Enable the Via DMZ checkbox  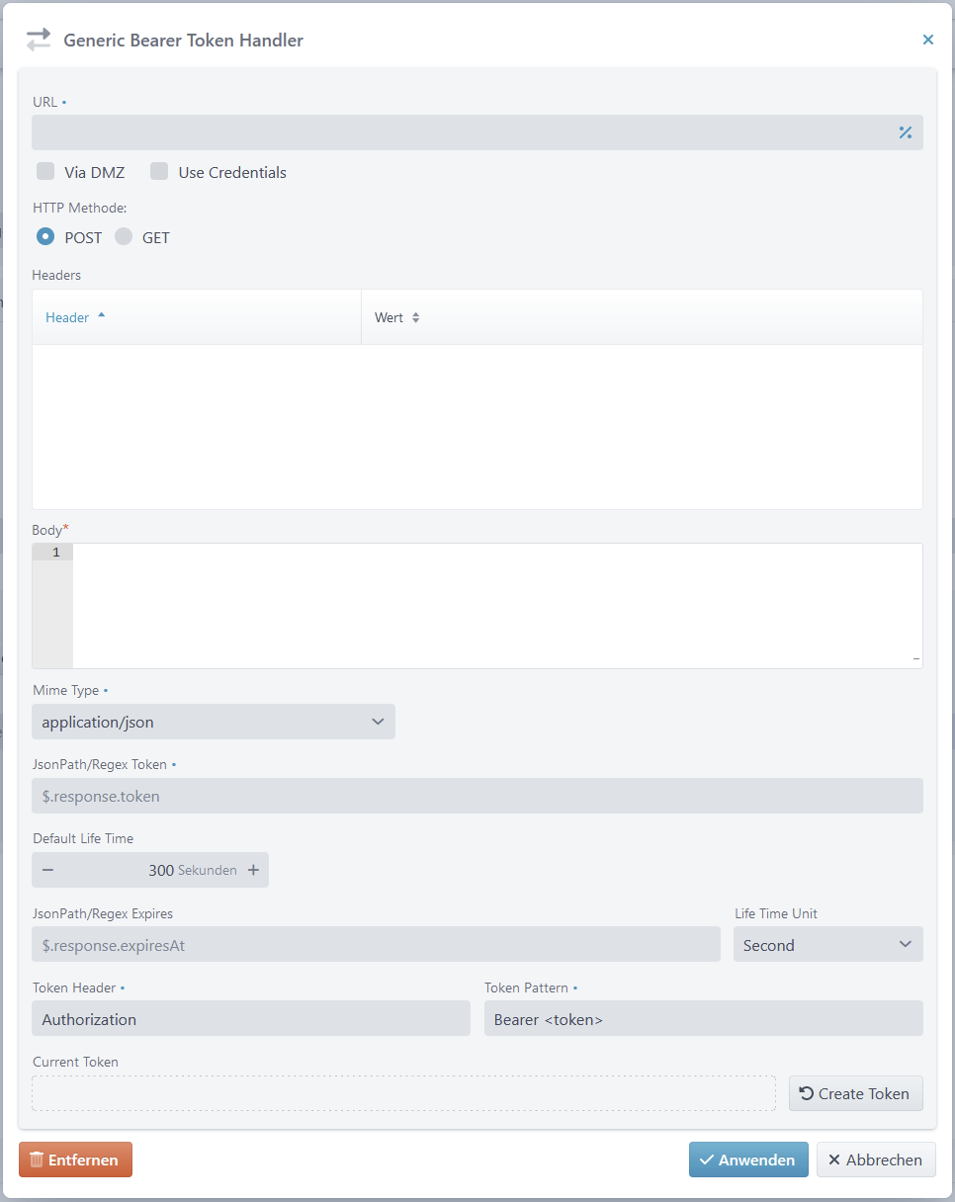tap(45, 172)
